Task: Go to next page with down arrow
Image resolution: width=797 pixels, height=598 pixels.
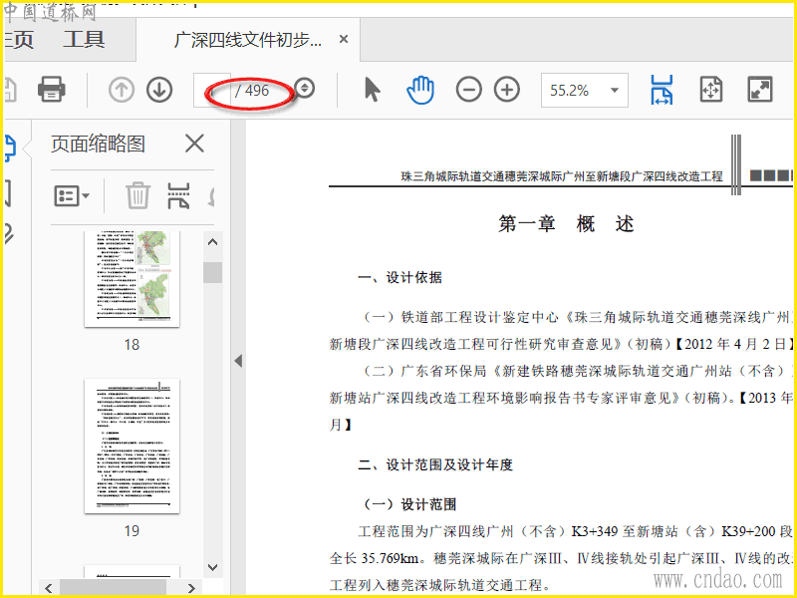Action: pos(159,90)
